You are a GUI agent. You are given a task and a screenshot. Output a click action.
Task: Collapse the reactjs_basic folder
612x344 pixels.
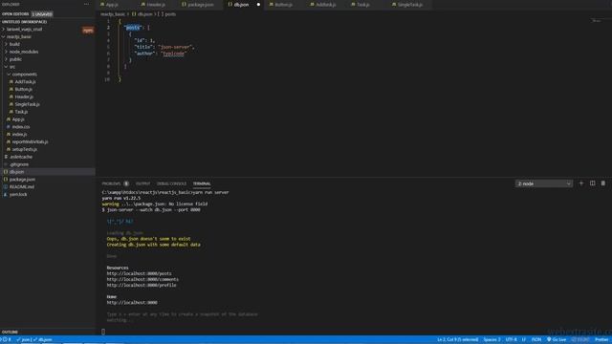19,36
